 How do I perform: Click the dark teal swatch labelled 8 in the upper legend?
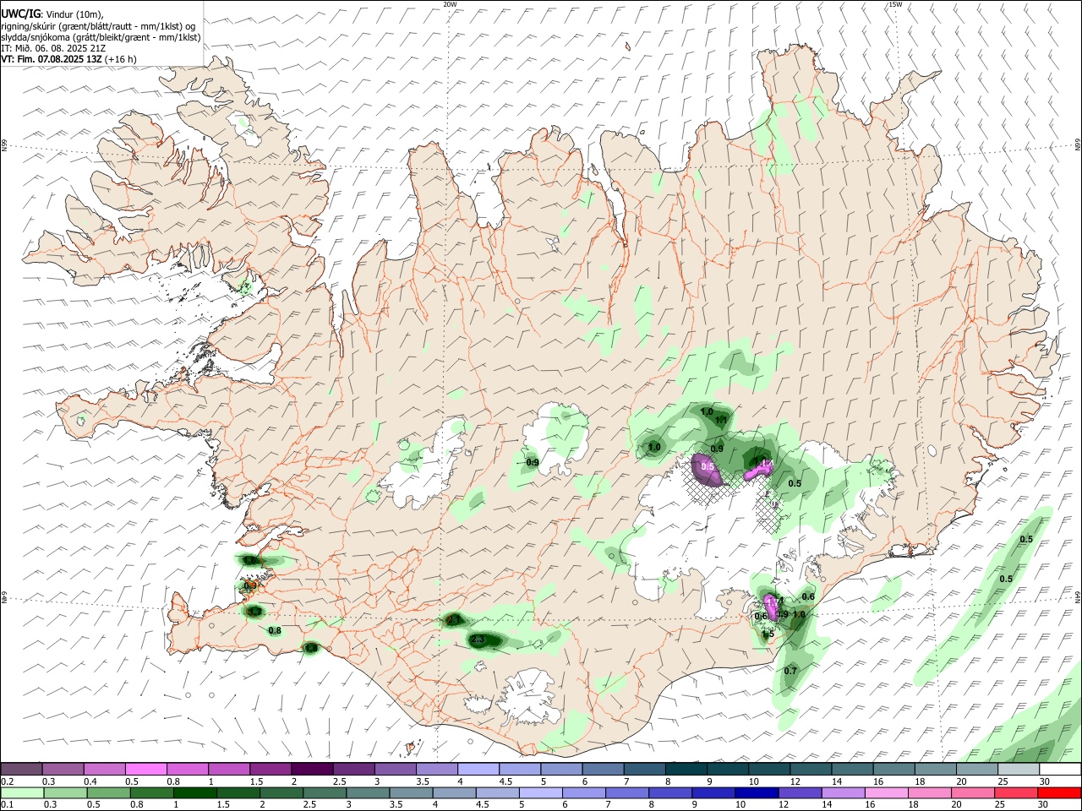[x=686, y=770]
